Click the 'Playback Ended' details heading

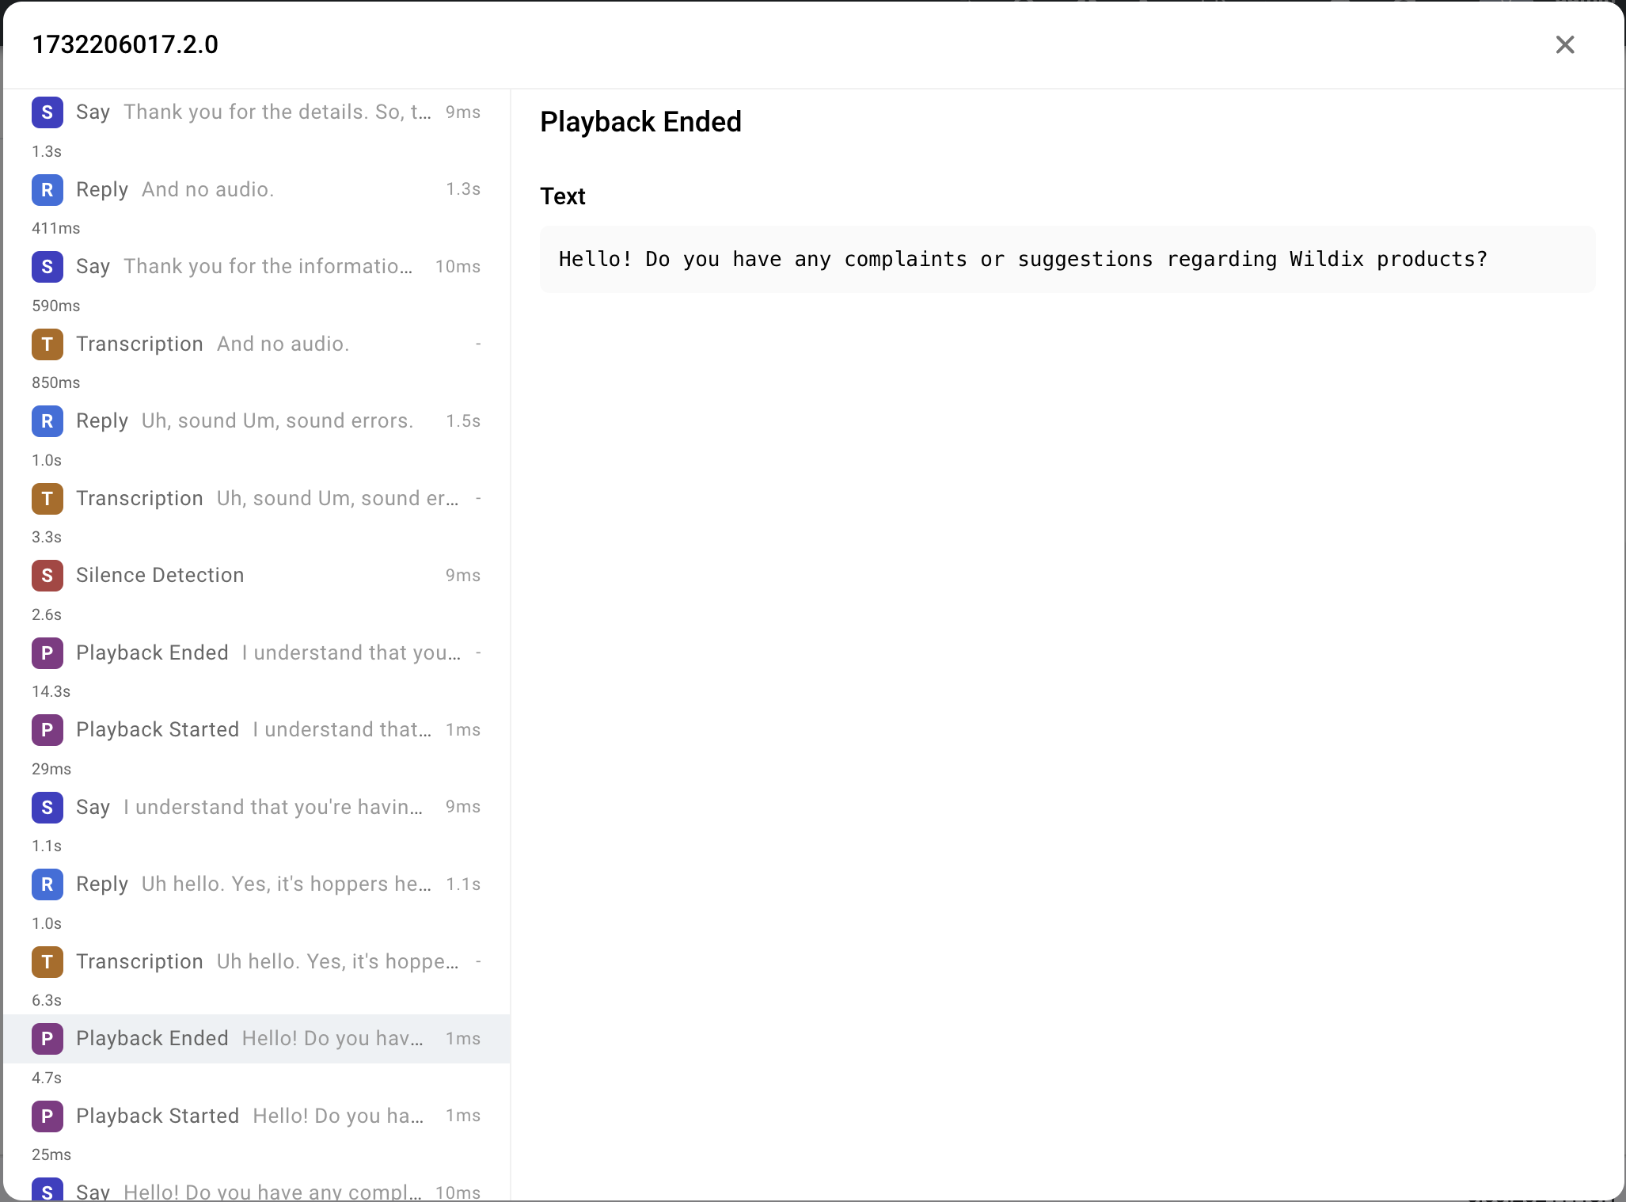(640, 122)
